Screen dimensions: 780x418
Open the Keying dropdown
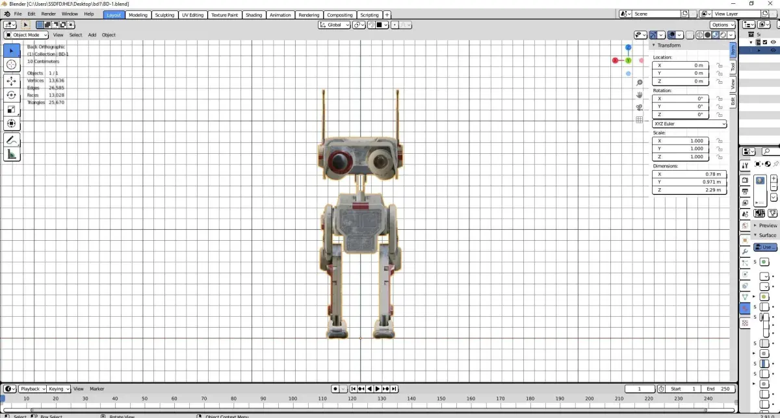[x=58, y=389]
